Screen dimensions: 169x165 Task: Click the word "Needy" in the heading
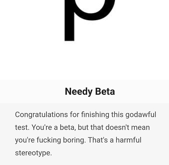click(x=79, y=91)
